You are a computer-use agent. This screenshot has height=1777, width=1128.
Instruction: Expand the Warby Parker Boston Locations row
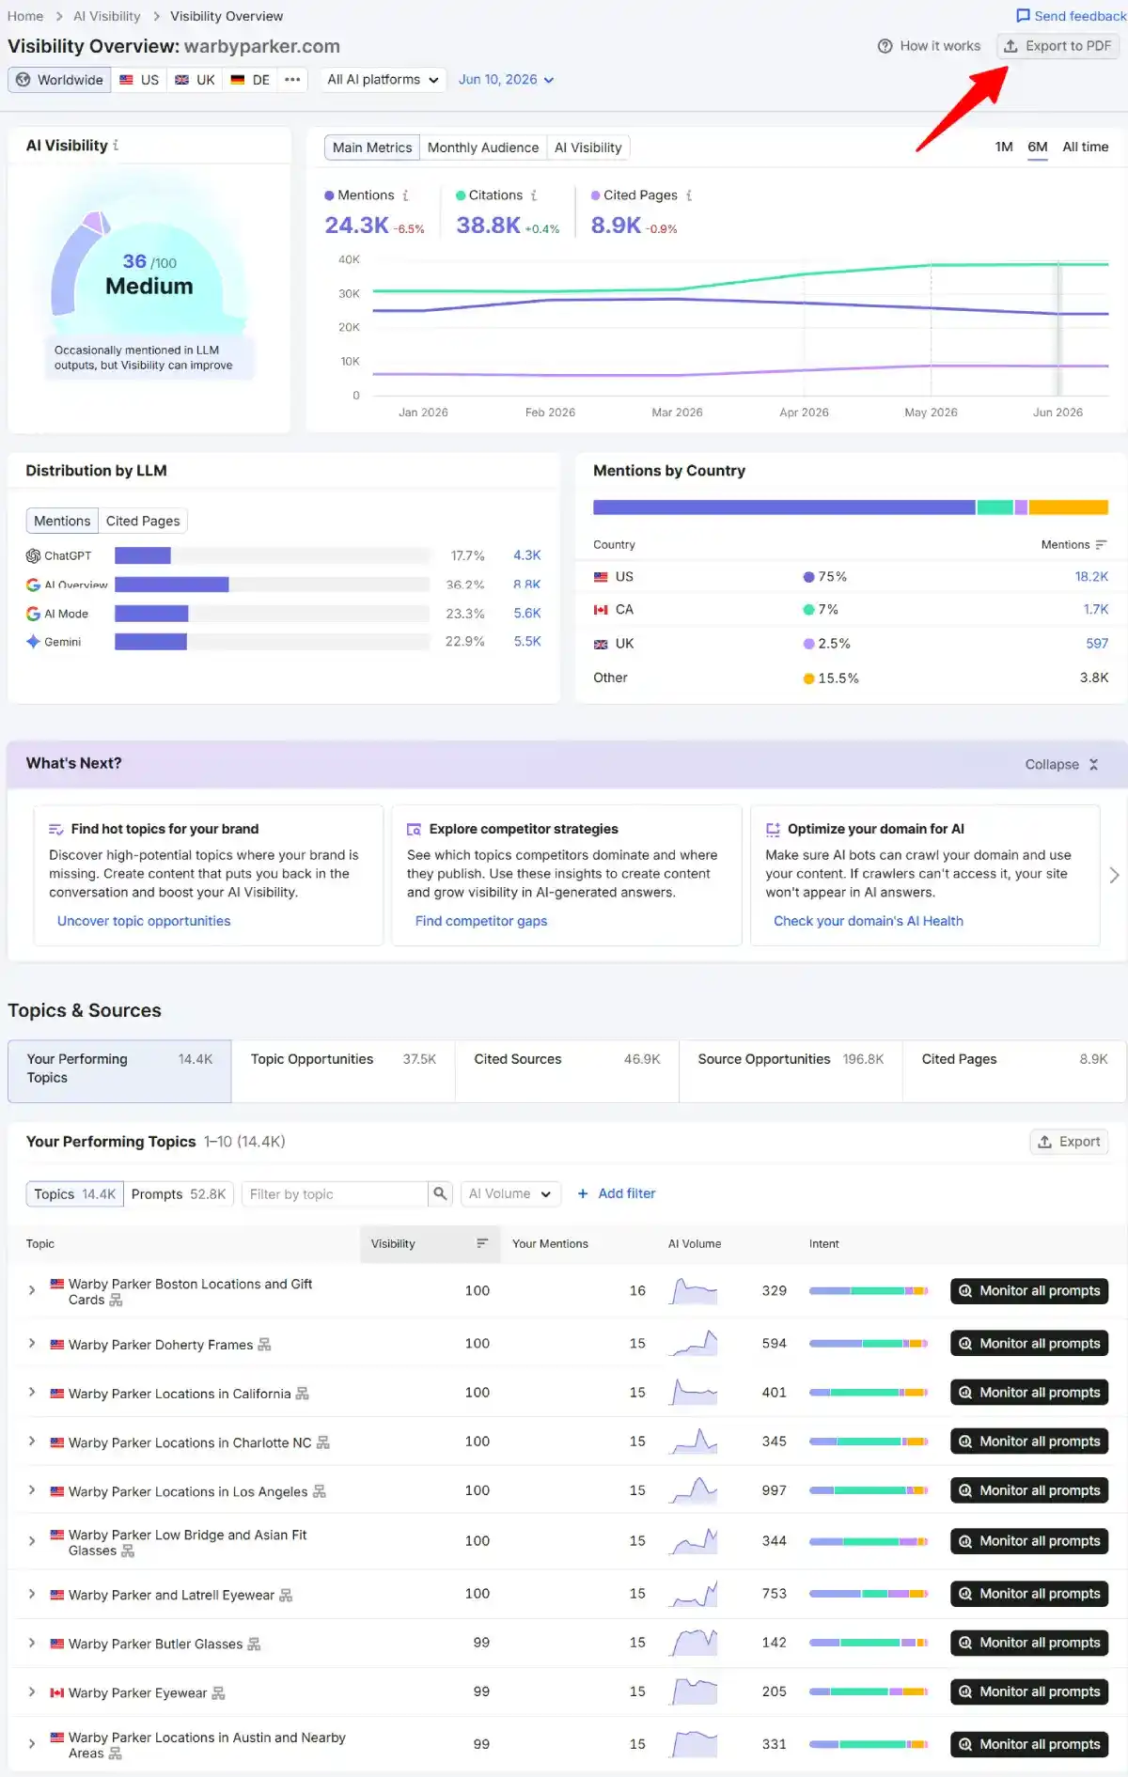pyautogui.click(x=31, y=1290)
